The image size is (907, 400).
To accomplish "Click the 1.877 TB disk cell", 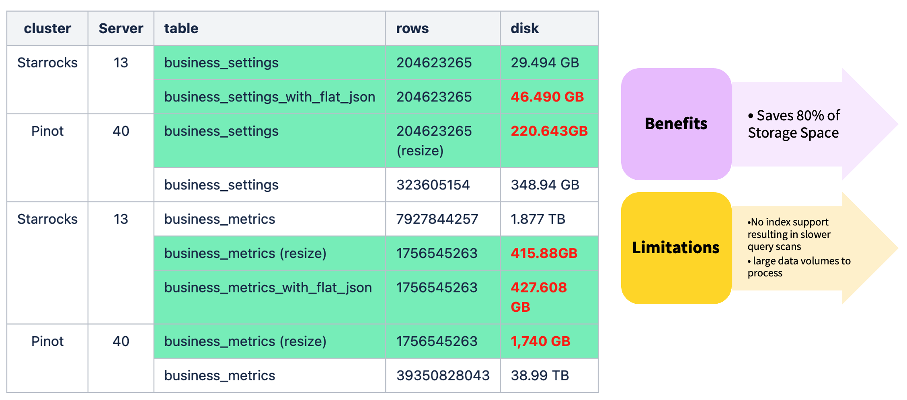I will [538, 219].
